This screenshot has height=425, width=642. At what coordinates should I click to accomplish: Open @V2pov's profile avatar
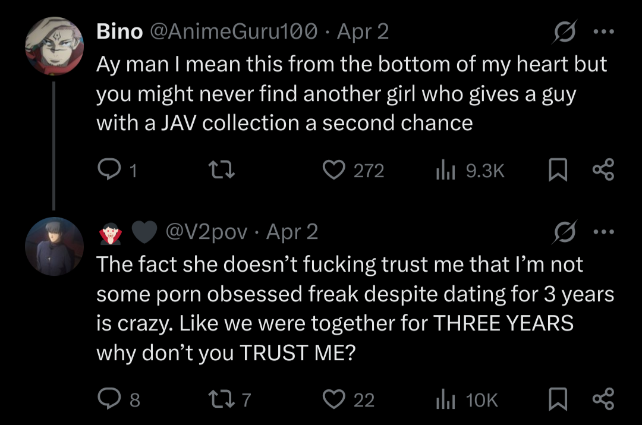pyautogui.click(x=54, y=246)
